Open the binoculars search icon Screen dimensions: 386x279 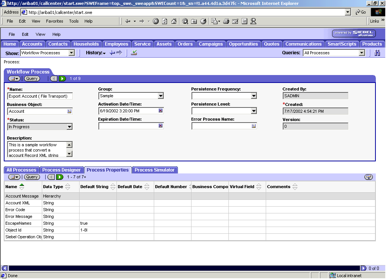[377, 53]
